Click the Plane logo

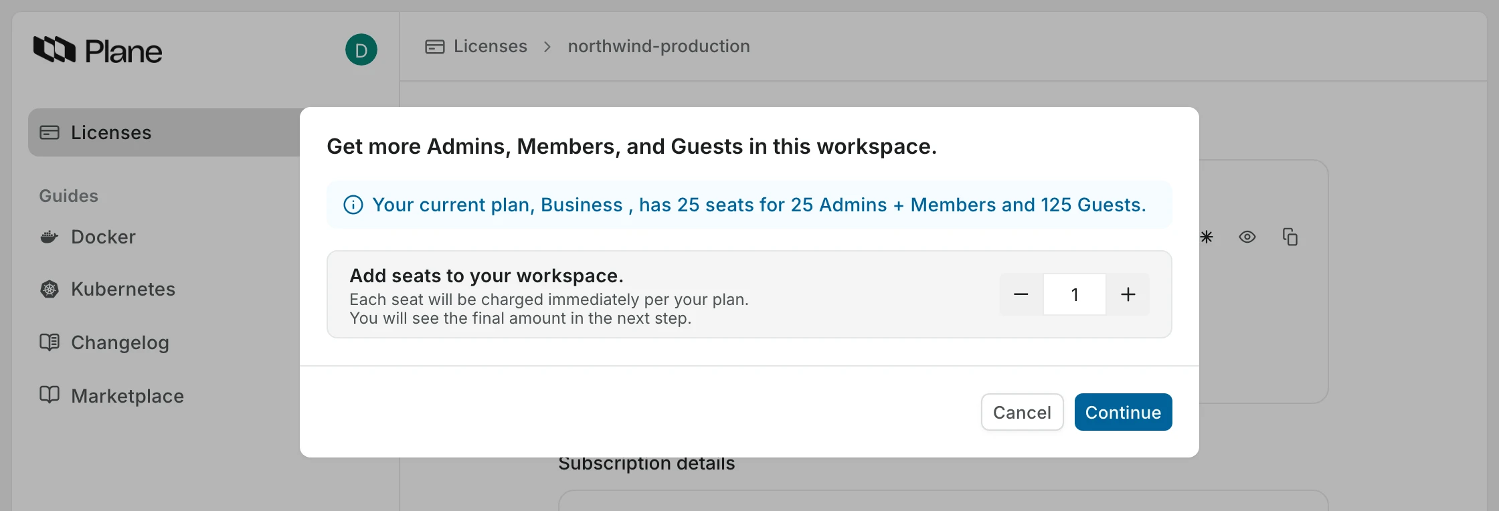pyautogui.click(x=98, y=50)
